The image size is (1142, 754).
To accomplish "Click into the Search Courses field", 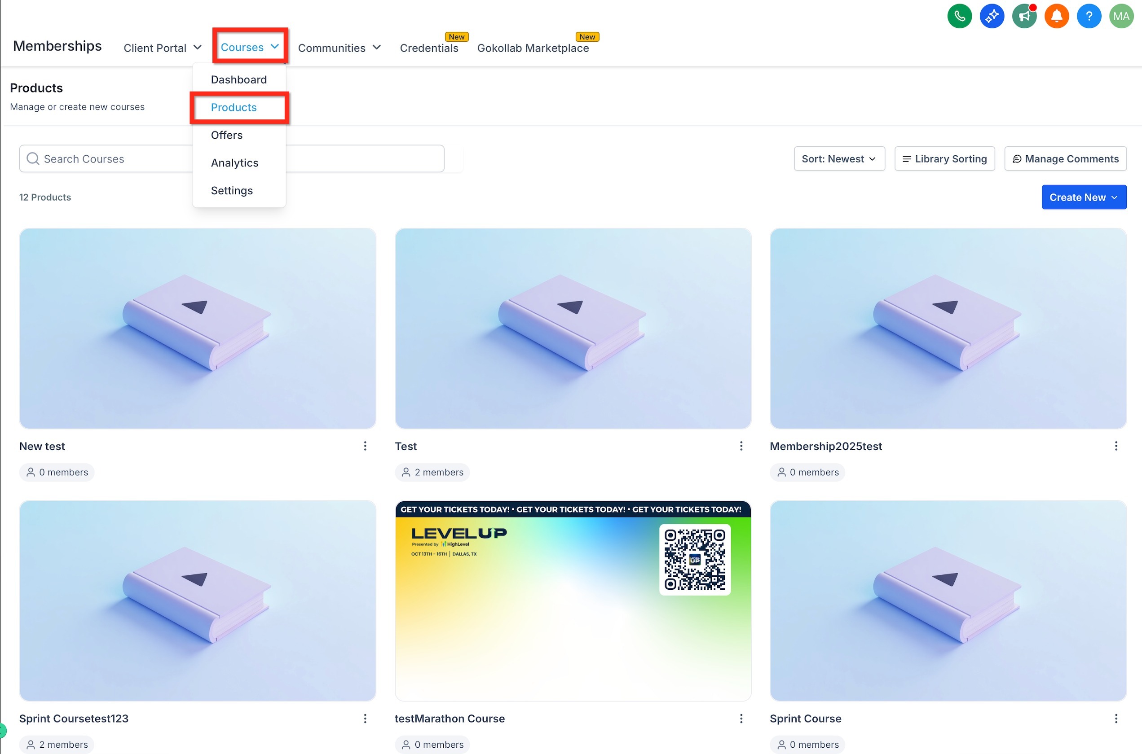I will [x=231, y=159].
